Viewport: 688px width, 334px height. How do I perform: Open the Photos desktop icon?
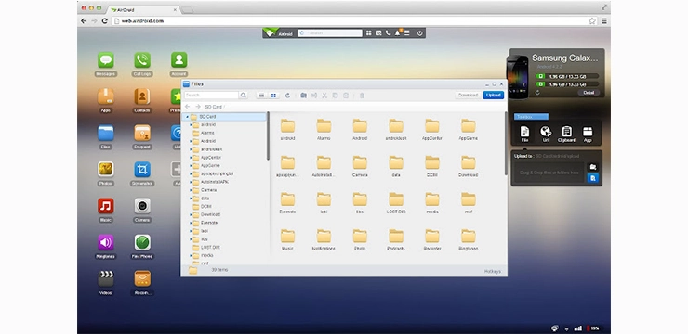[x=106, y=170]
